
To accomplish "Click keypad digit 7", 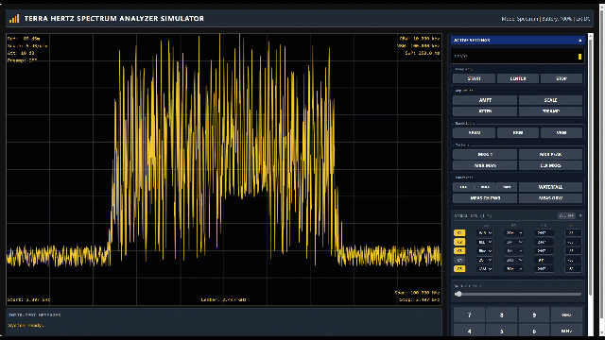I will [469, 315].
